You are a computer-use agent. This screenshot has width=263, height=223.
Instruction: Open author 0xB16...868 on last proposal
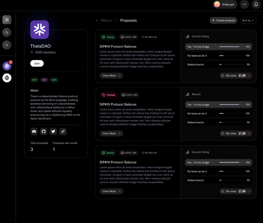(x=128, y=153)
